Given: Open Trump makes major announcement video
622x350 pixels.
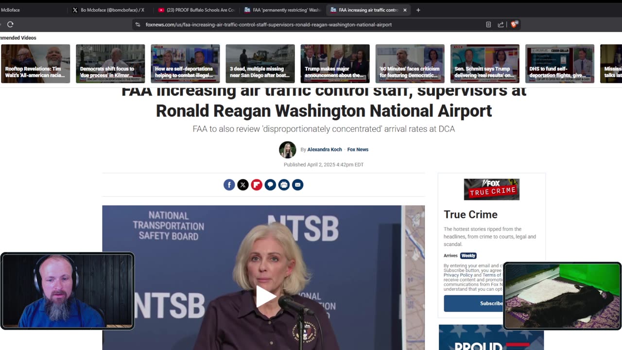Looking at the screenshot, I should click(335, 64).
